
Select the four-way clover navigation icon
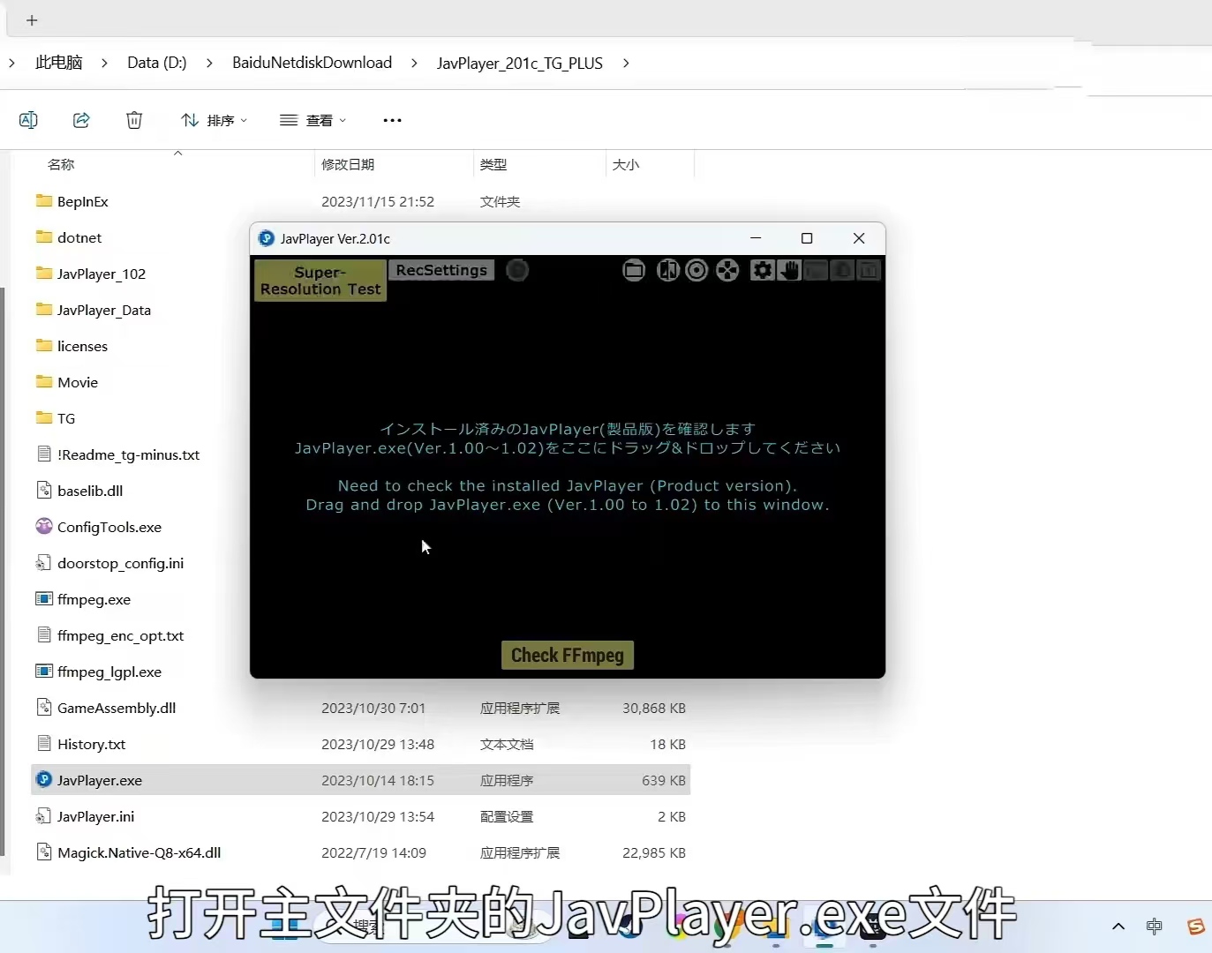(727, 270)
